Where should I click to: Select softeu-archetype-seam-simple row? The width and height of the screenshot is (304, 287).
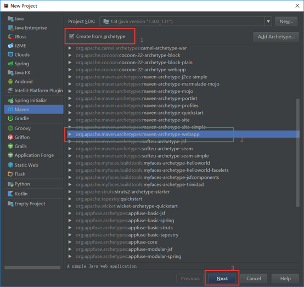tap(183, 156)
